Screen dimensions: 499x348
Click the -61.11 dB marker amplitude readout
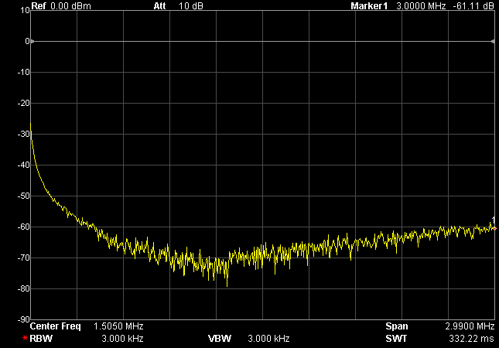473,6
